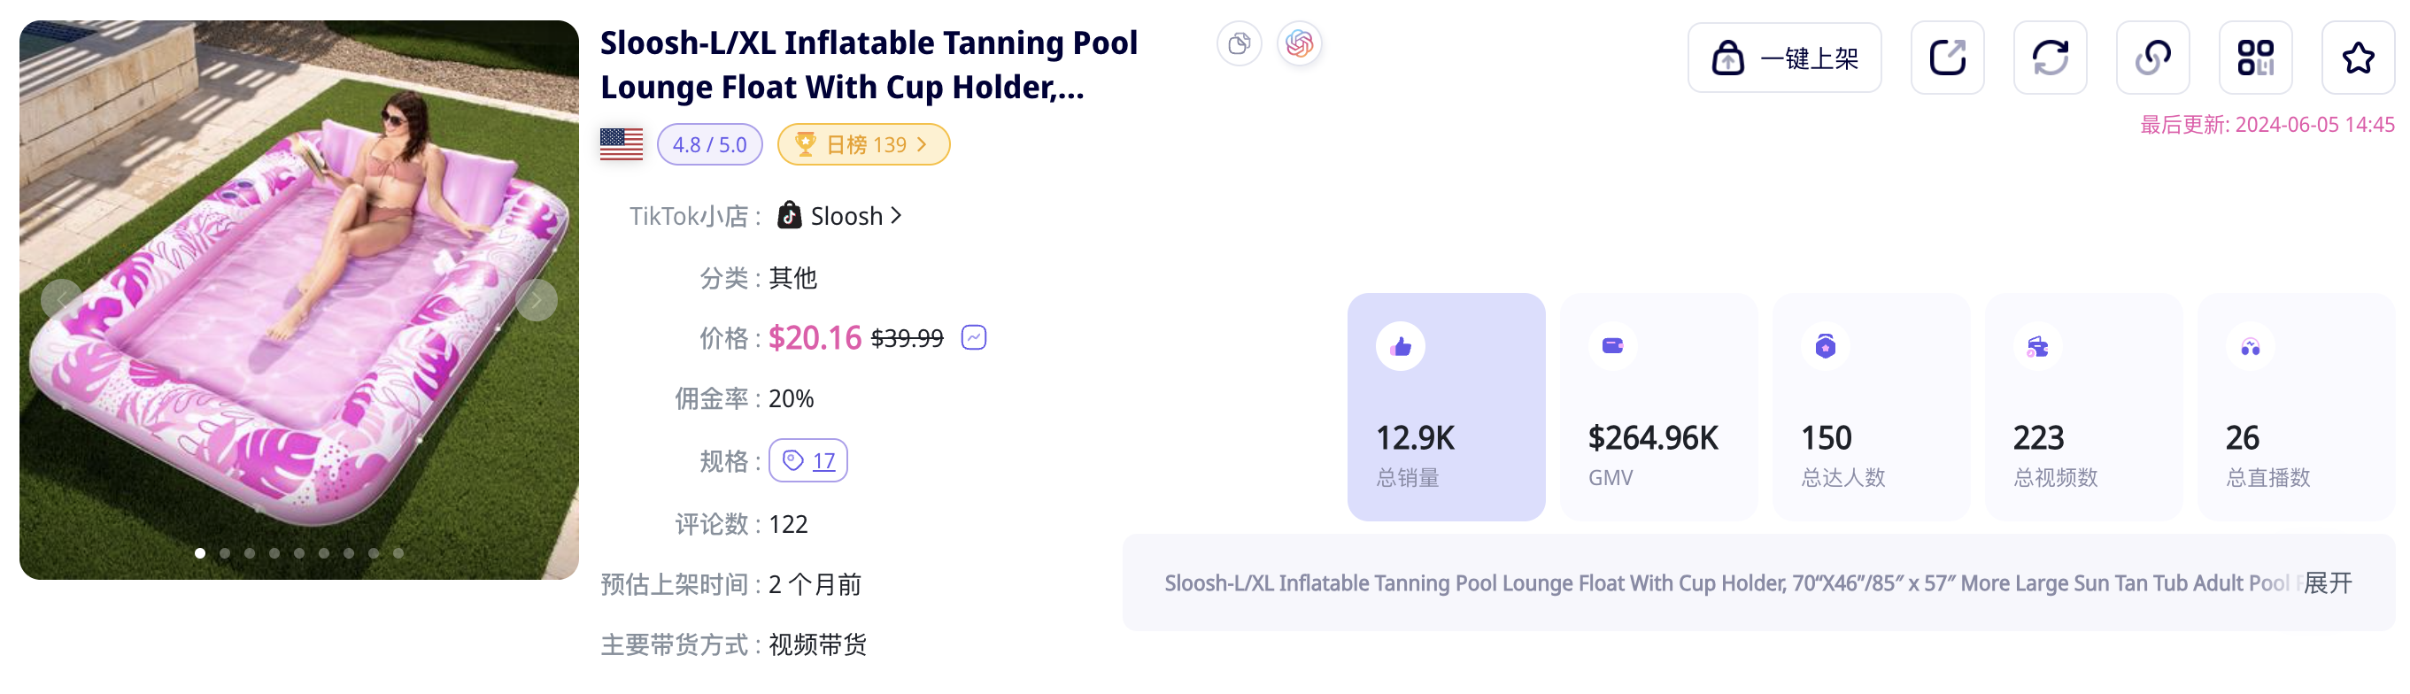The width and height of the screenshot is (2410, 694).
Task: Switch to 总达人数 150 card
Action: point(1870,407)
